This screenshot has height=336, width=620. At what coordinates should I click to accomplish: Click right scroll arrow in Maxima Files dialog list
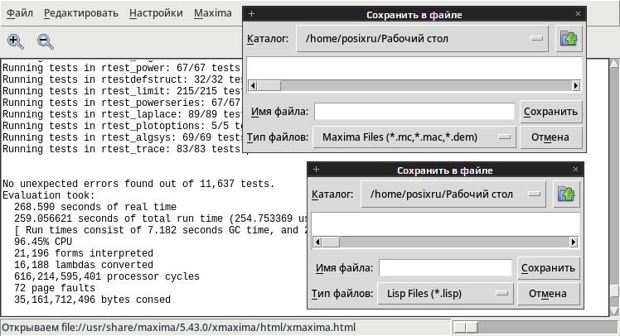[x=576, y=86]
